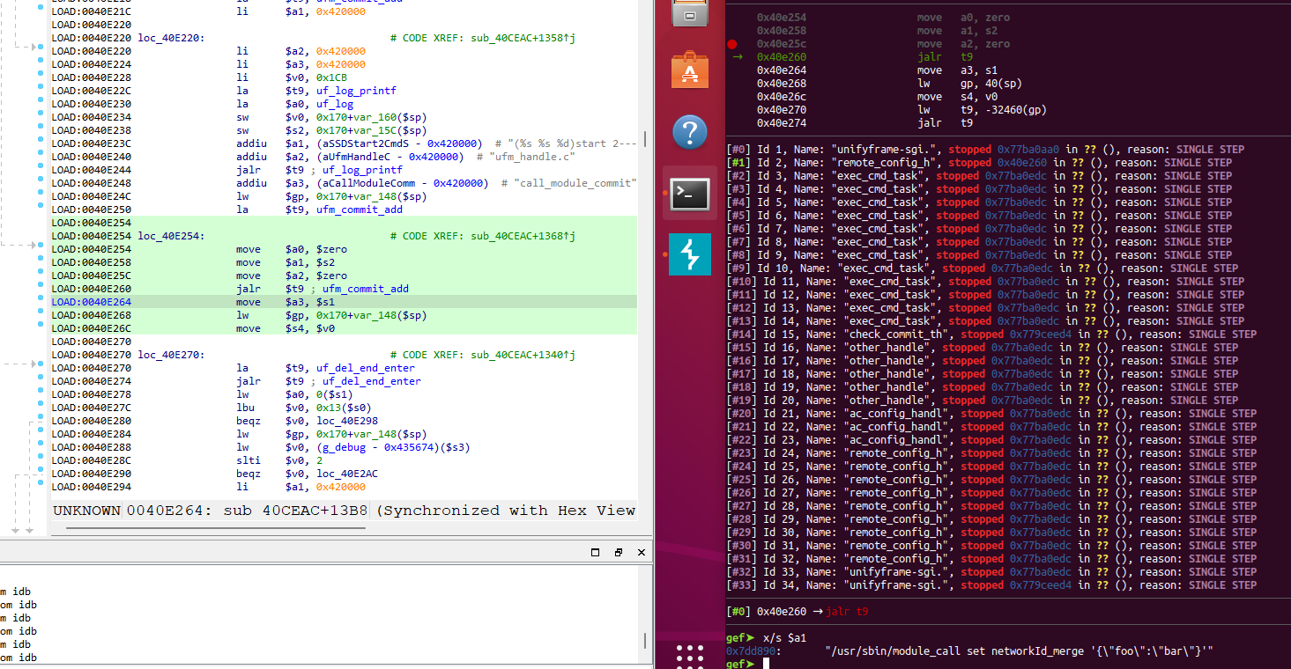1291x669 pixels.
Task: Launch Ubuntu Software from the dock
Action: pyautogui.click(x=689, y=70)
